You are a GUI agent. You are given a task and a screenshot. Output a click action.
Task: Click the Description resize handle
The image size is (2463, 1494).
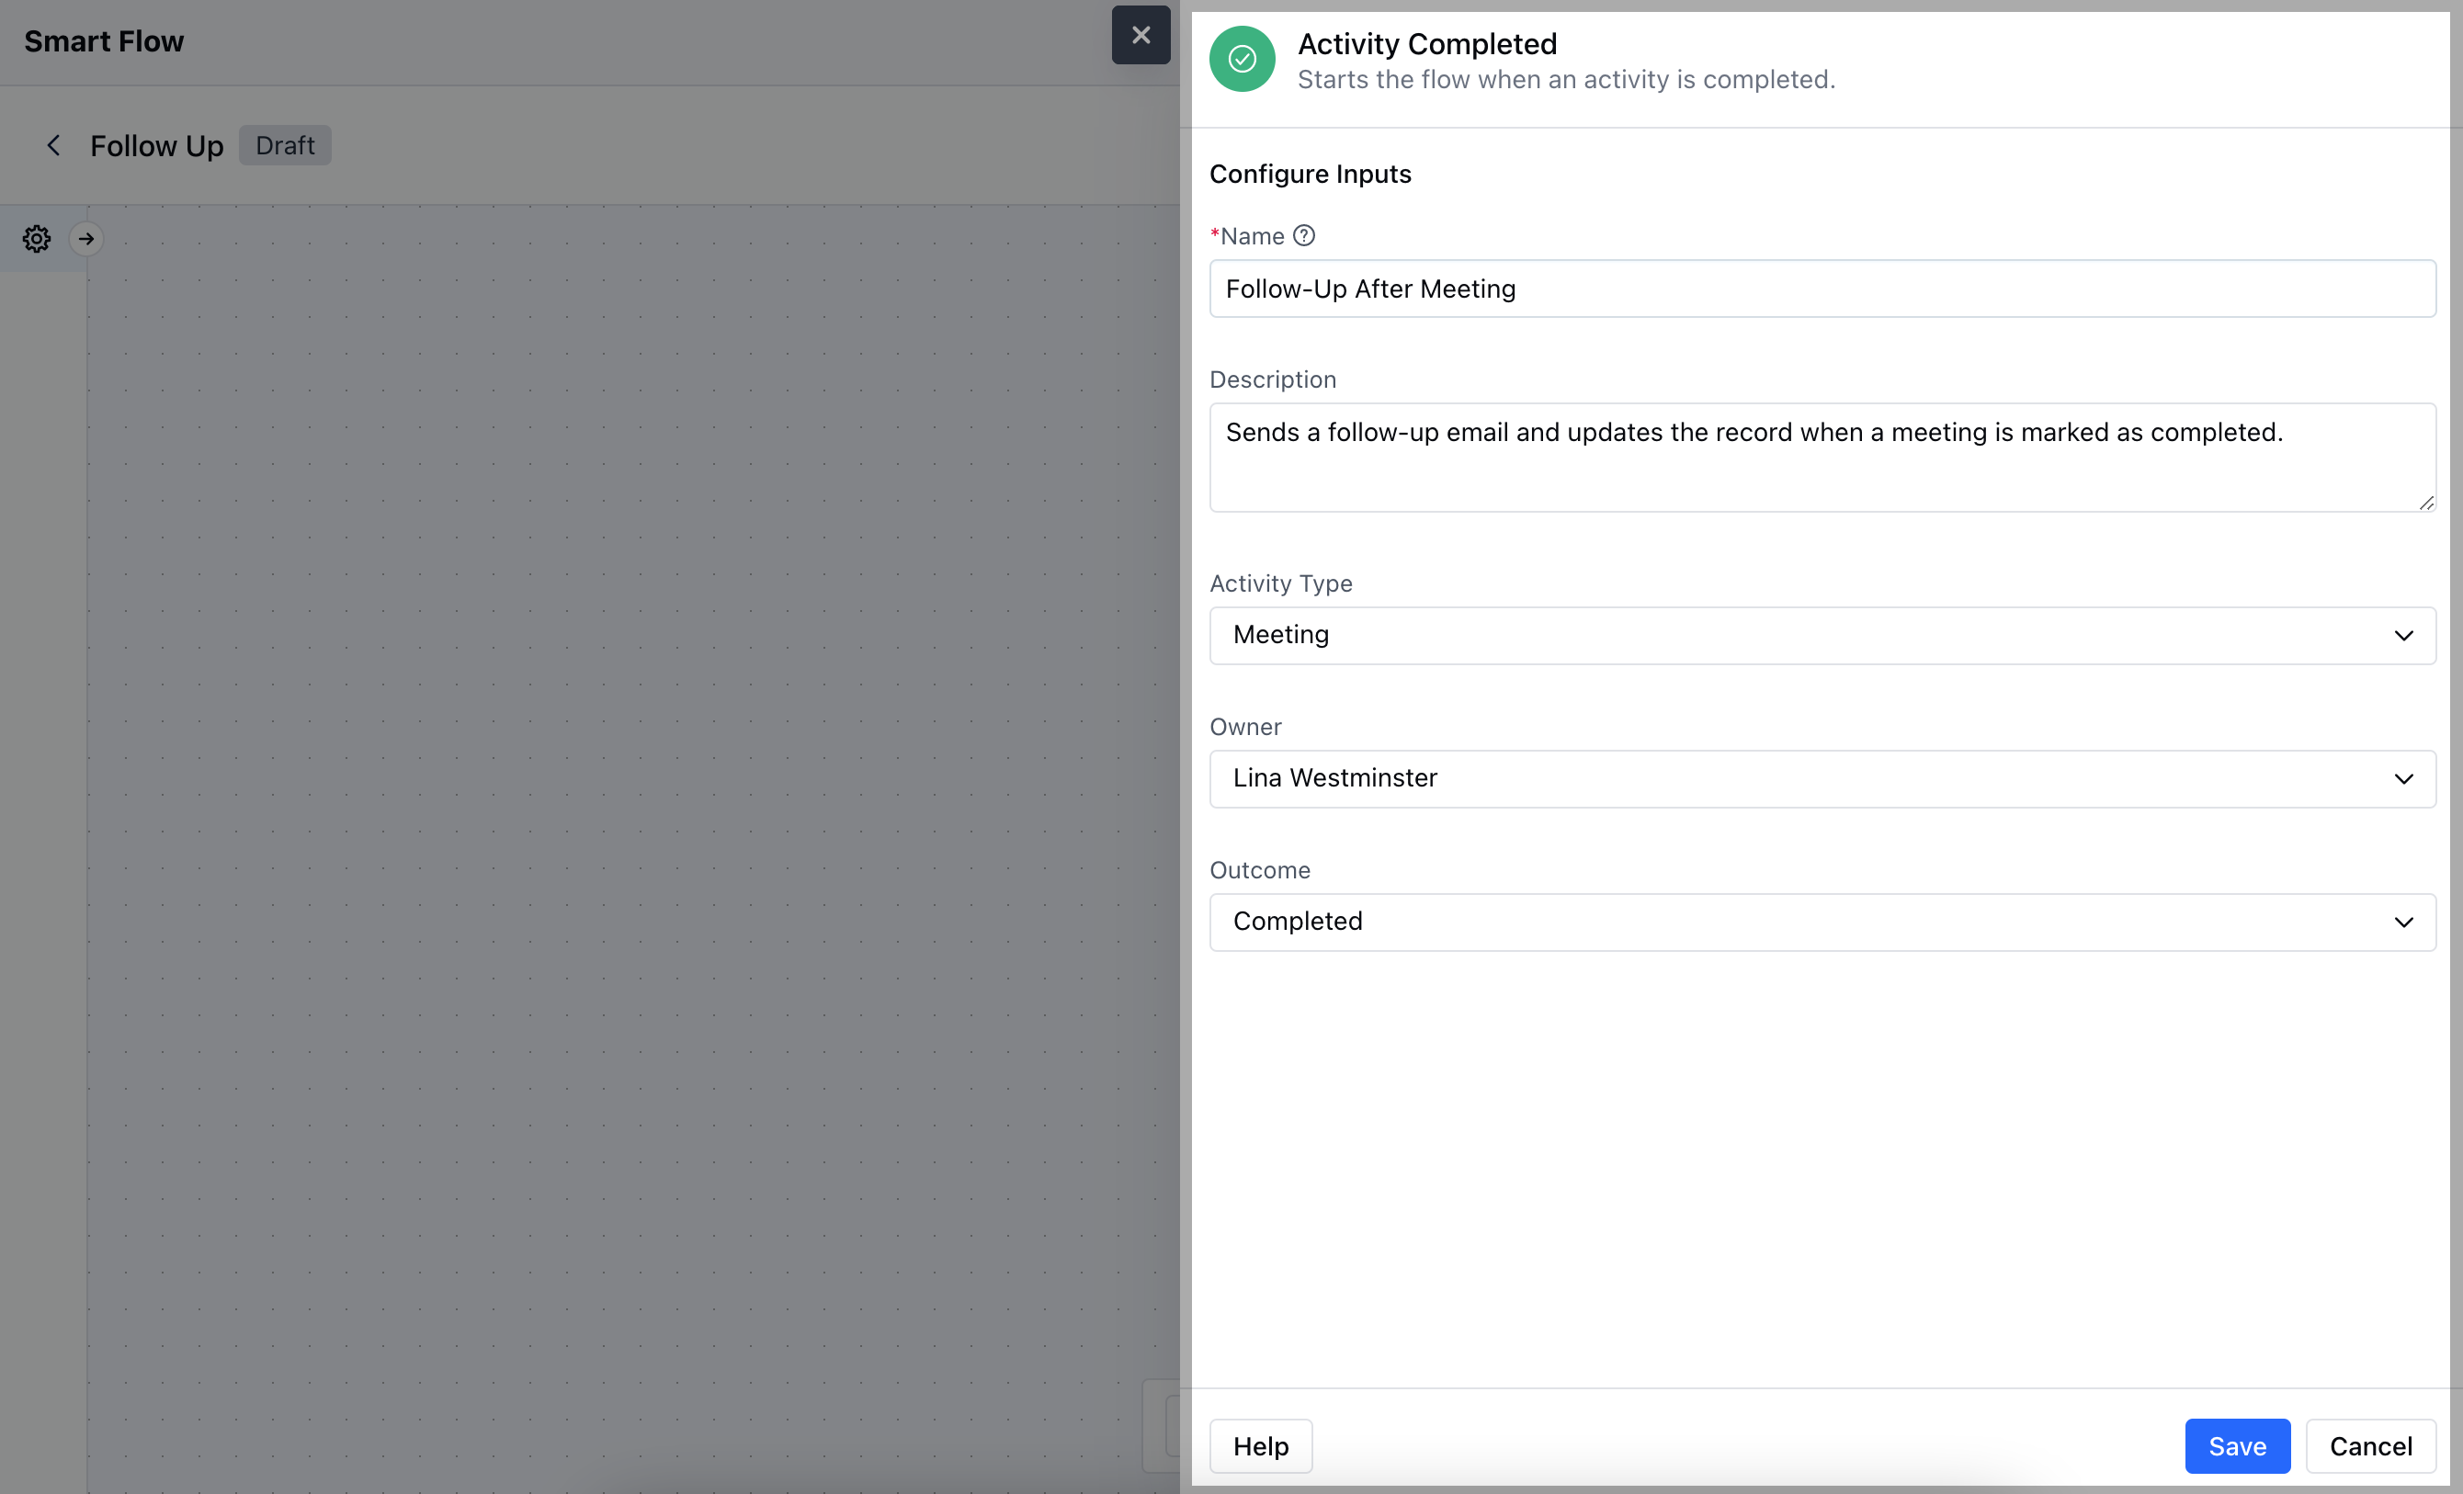coord(2426,503)
